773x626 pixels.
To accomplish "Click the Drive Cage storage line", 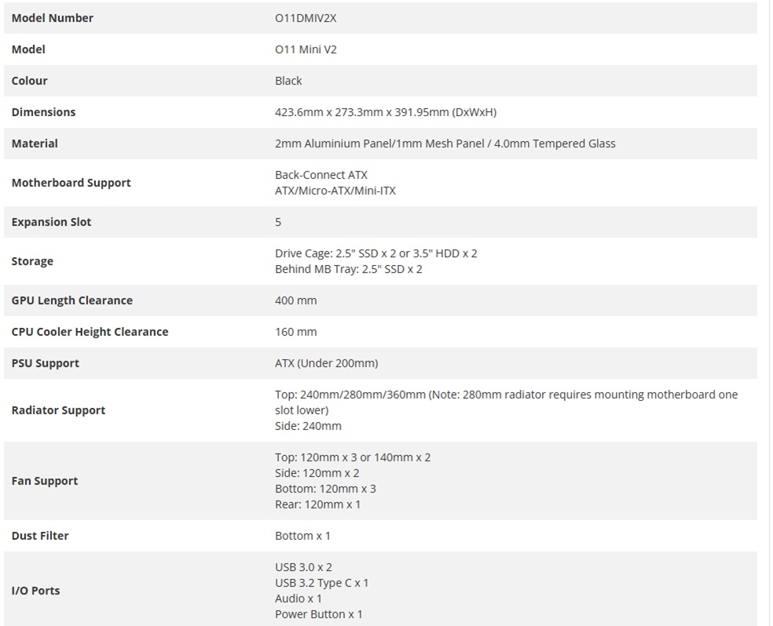I will click(x=376, y=253).
